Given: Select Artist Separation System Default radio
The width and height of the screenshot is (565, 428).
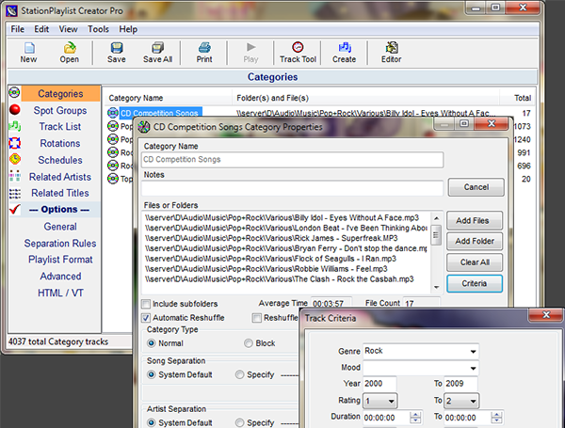Looking at the screenshot, I should [x=152, y=422].
